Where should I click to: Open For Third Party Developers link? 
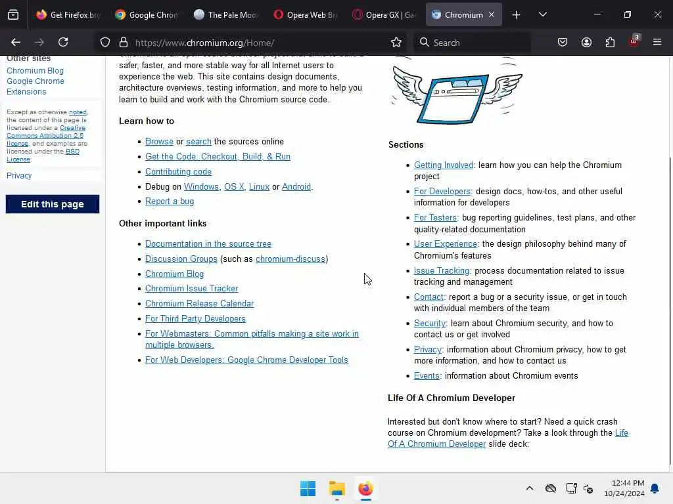tap(195, 318)
